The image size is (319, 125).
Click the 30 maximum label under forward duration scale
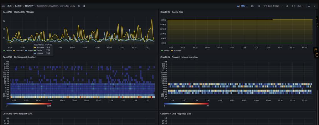(208, 106)
